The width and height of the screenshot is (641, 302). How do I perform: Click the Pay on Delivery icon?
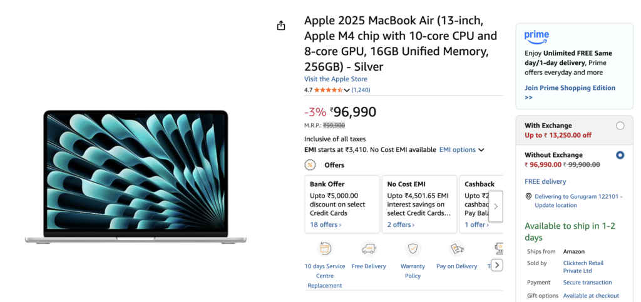pos(456,249)
